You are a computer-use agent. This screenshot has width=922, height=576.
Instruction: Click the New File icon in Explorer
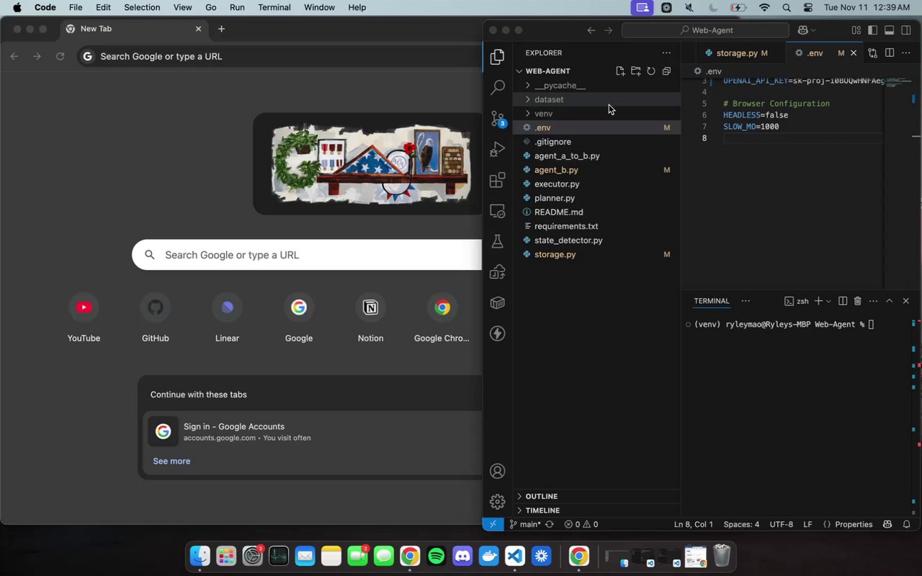[620, 71]
